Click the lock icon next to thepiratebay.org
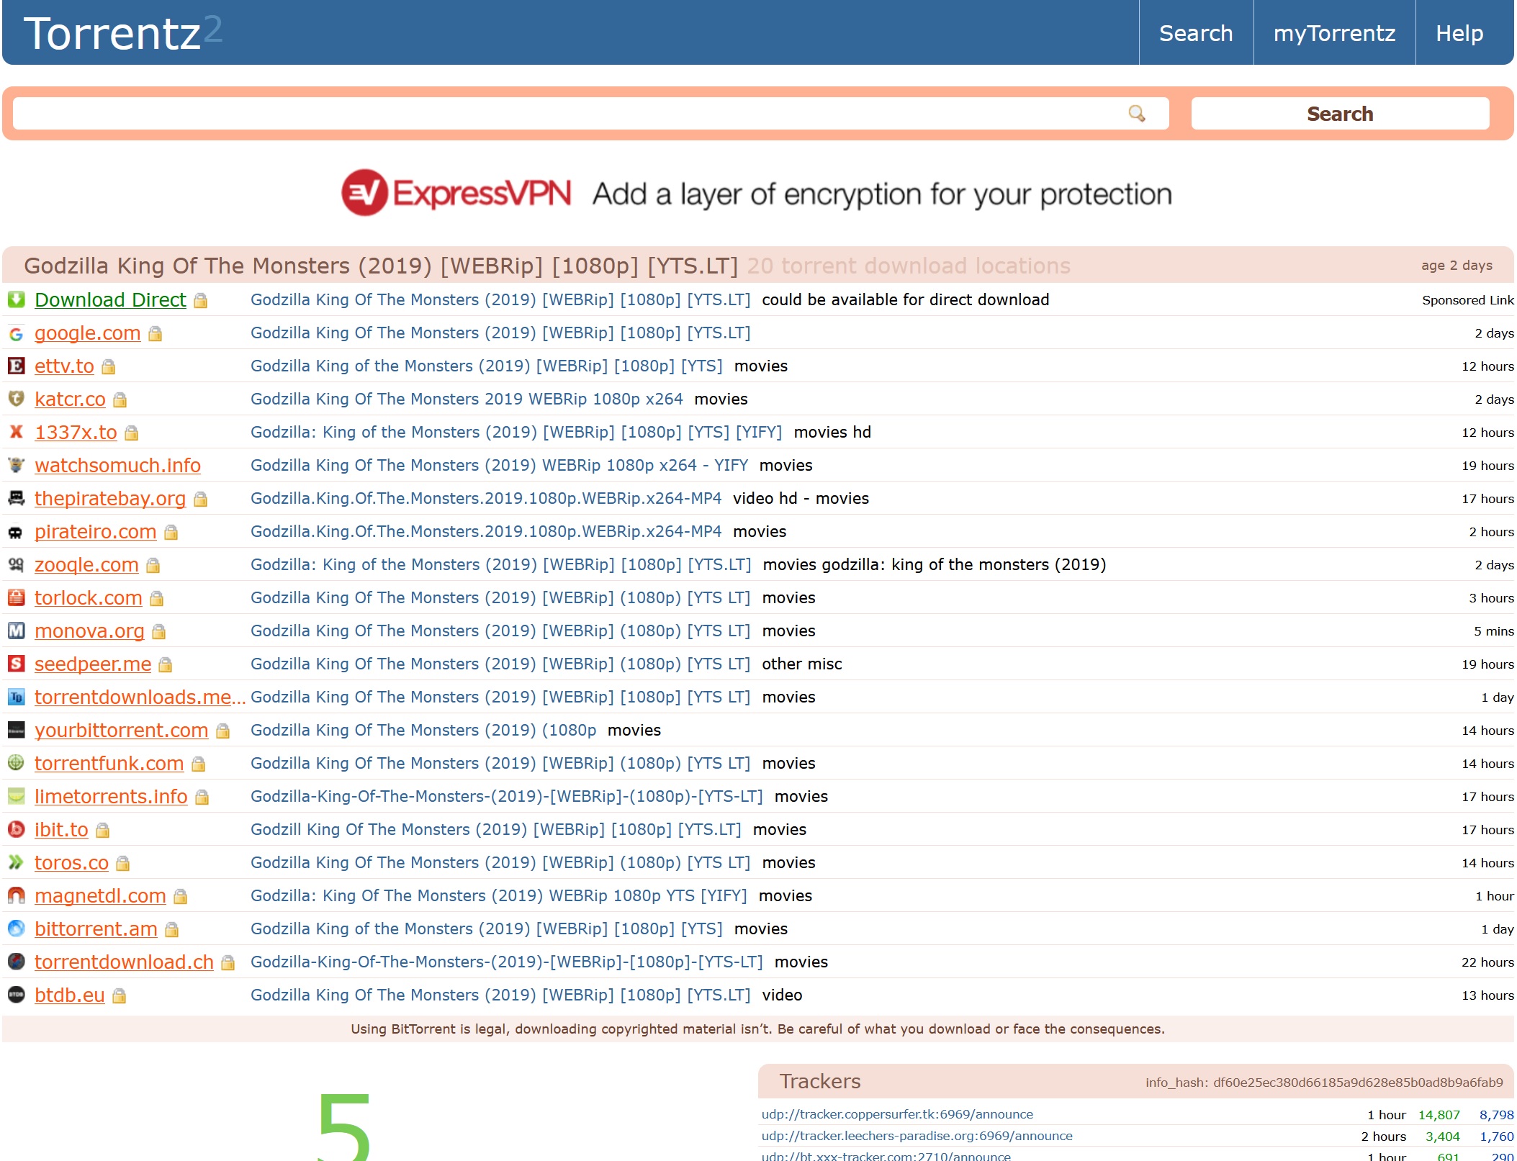The height and width of the screenshot is (1161, 1517). (200, 499)
